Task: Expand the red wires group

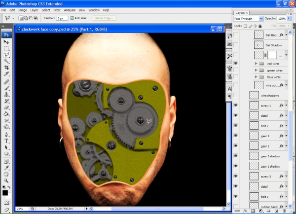Action: point(256,64)
